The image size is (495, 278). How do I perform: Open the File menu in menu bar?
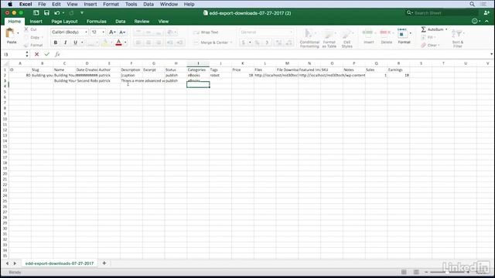[42, 4]
